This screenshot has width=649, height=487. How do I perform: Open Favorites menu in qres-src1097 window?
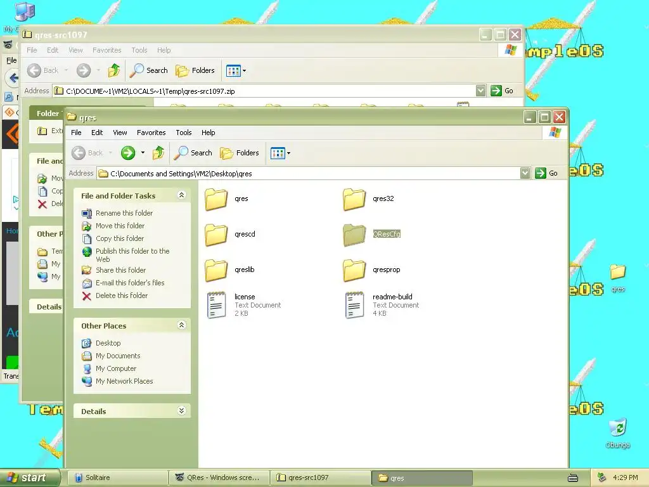[106, 50]
